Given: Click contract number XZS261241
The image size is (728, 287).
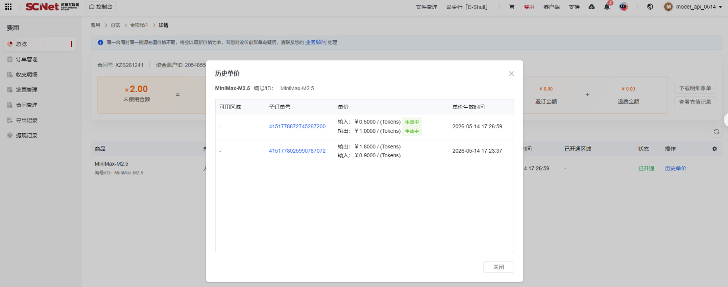Looking at the screenshot, I should click(129, 65).
